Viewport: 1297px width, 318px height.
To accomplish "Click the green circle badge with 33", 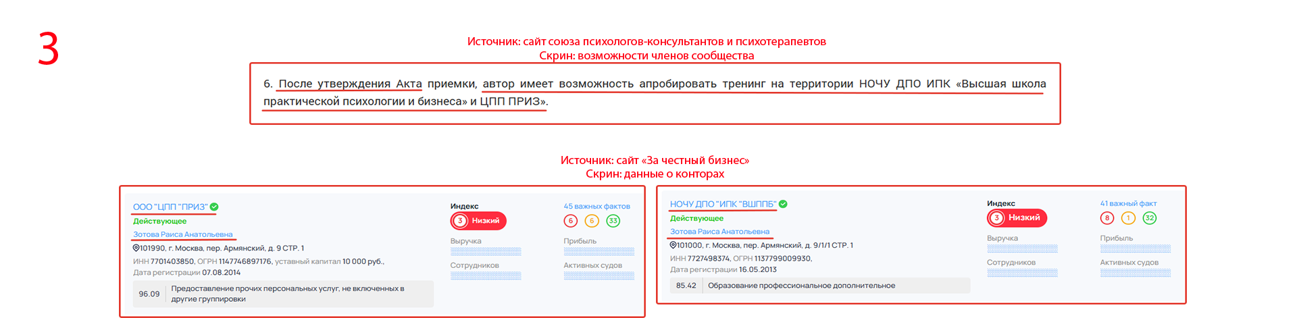I will pos(613,221).
